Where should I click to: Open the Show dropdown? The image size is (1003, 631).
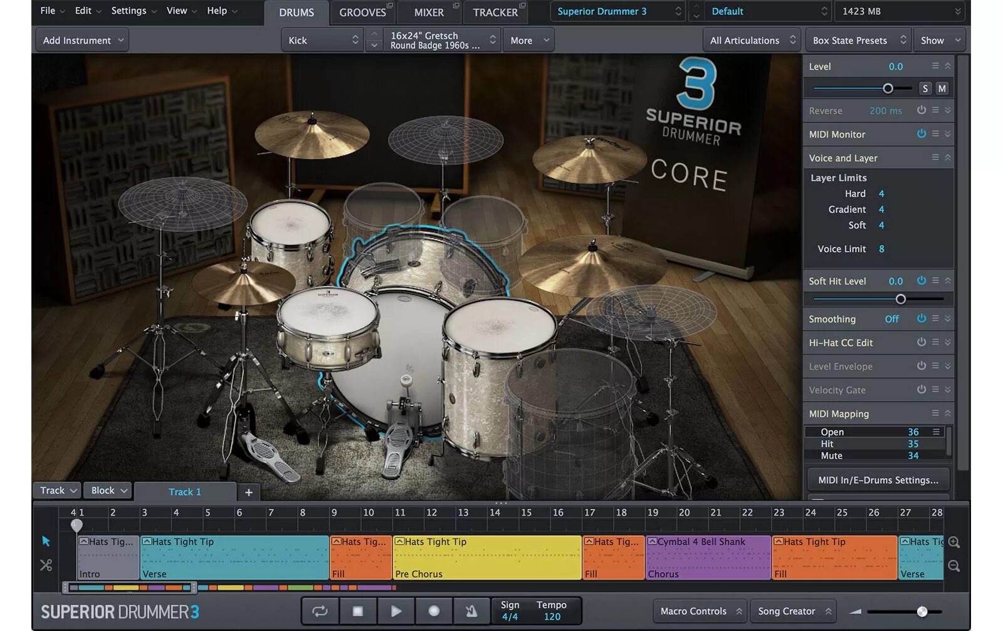point(939,40)
